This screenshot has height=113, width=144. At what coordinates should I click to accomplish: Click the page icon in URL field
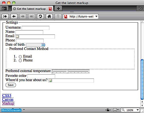(x=50, y=81)
